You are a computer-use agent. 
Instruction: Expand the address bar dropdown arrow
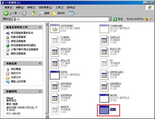point(110,19)
